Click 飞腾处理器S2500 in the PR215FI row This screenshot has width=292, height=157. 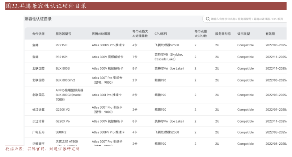click(x=166, y=45)
